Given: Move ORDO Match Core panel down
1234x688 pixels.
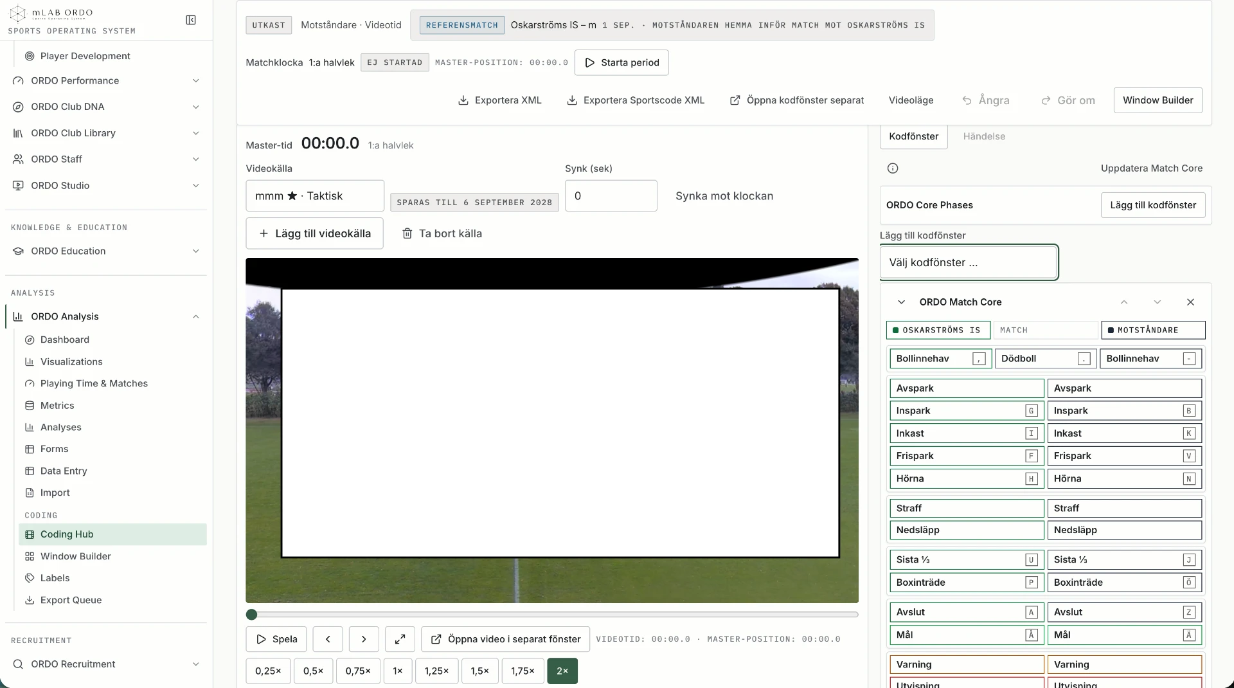Looking at the screenshot, I should click(x=1158, y=302).
